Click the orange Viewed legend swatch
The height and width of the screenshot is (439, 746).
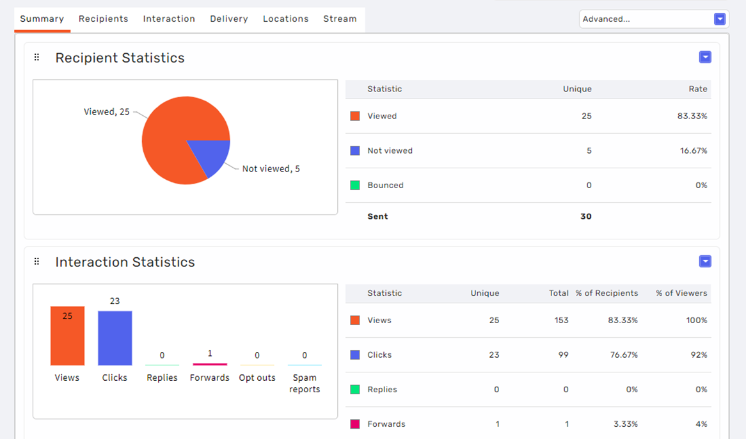coord(355,116)
